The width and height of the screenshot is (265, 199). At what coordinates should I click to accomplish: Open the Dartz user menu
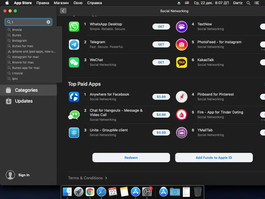(x=238, y=3)
